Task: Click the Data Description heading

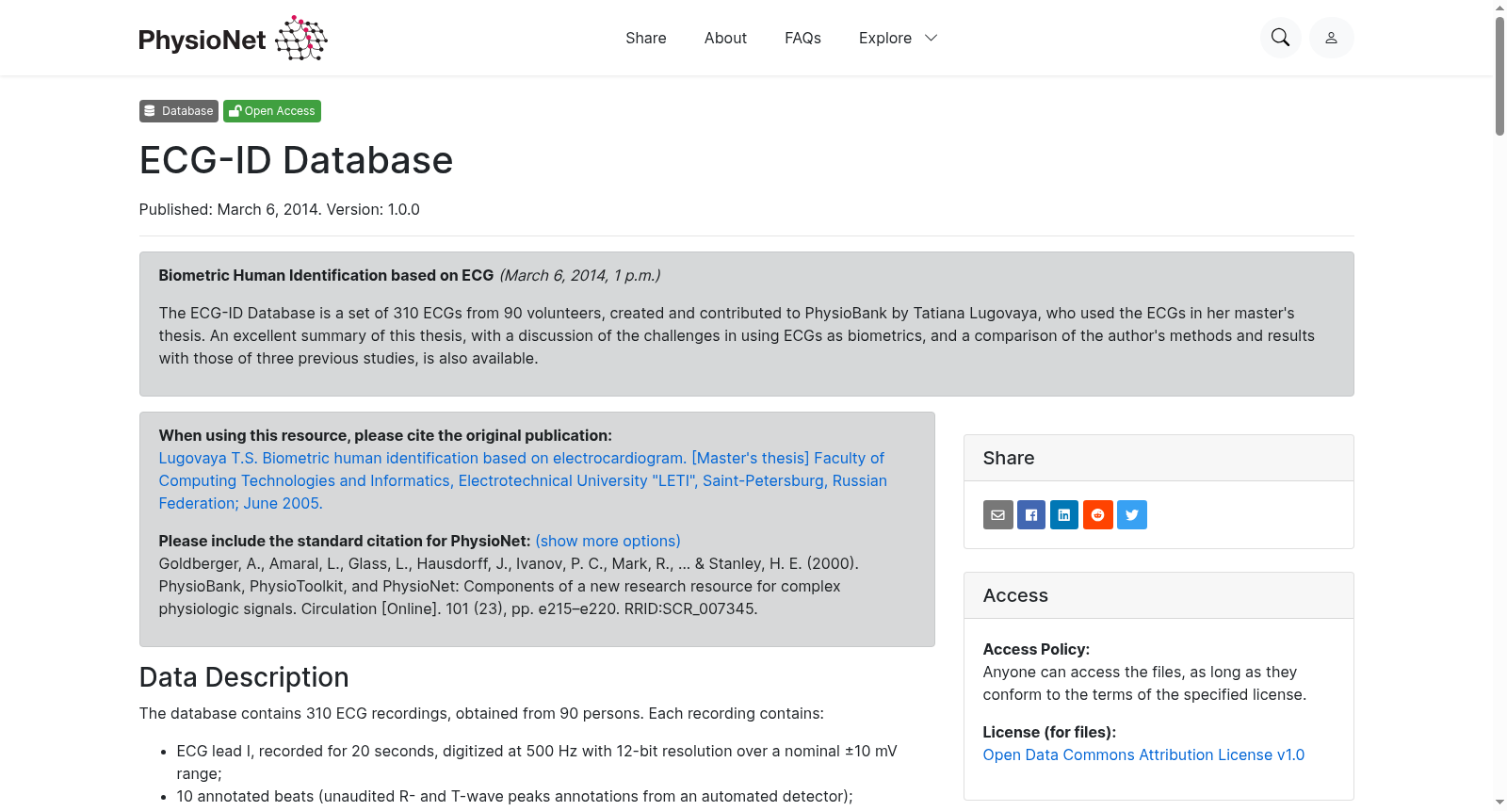Action: pyautogui.click(x=244, y=677)
